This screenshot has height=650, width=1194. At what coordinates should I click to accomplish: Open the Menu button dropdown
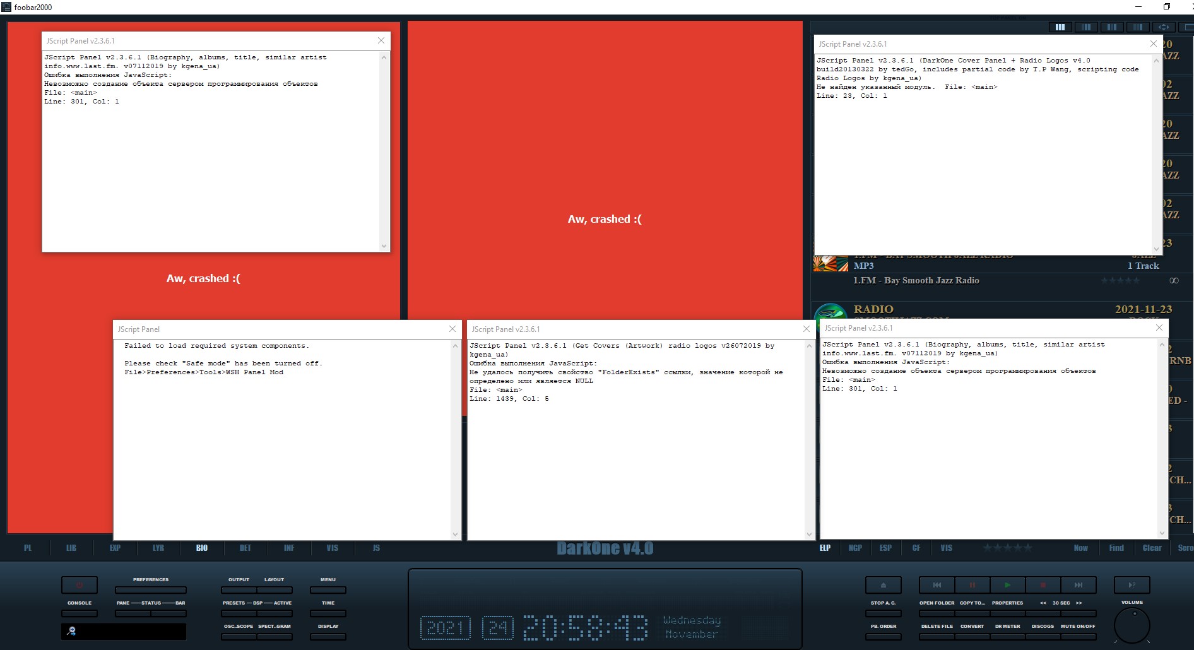(x=328, y=590)
